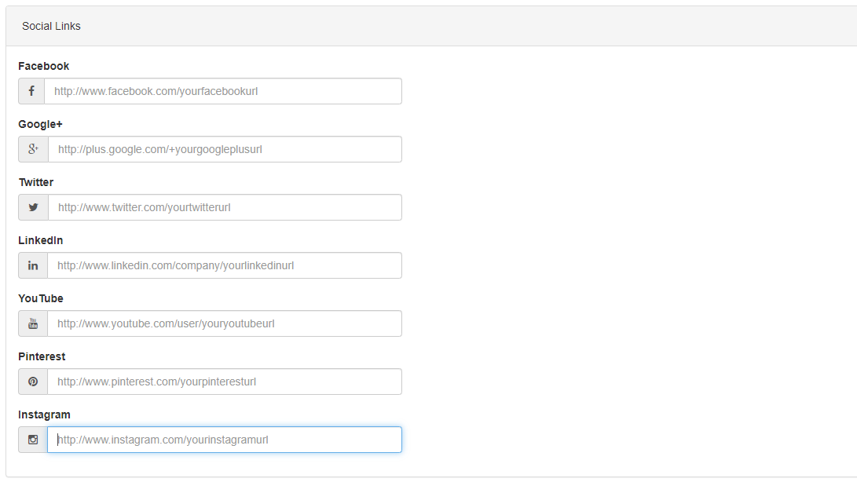
Task: Focus the YouTube URL input field
Action: 225,323
